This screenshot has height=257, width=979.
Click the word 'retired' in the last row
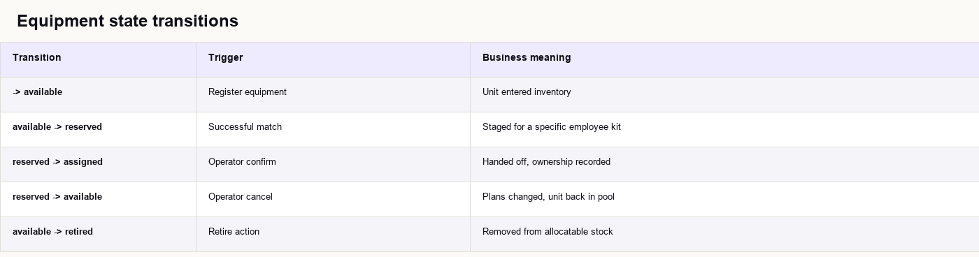tap(79, 232)
